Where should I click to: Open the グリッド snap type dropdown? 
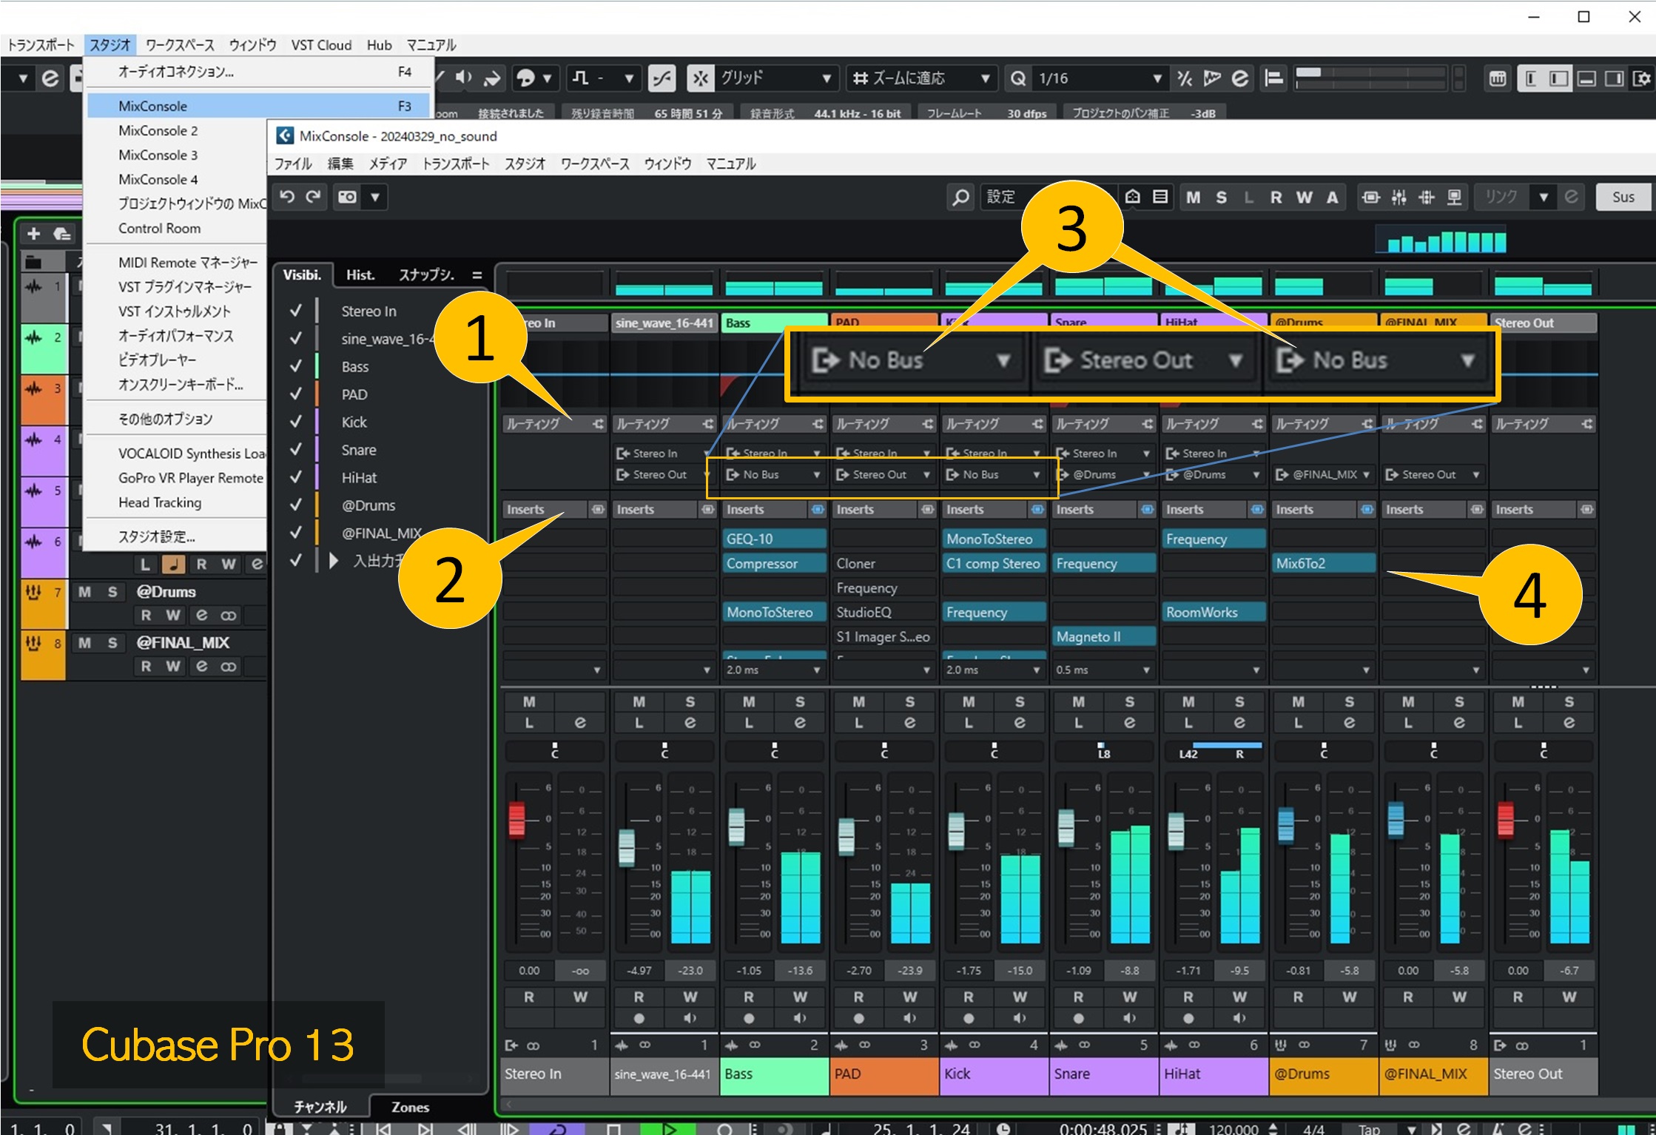(775, 78)
